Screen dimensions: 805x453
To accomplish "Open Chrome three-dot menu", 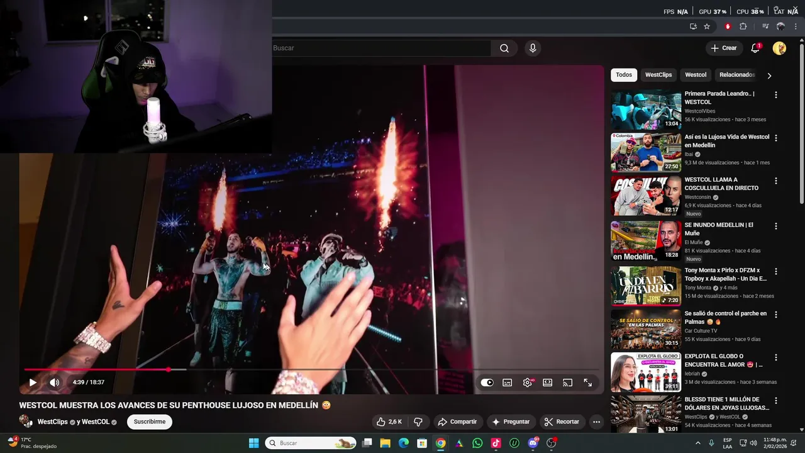I will [796, 26].
